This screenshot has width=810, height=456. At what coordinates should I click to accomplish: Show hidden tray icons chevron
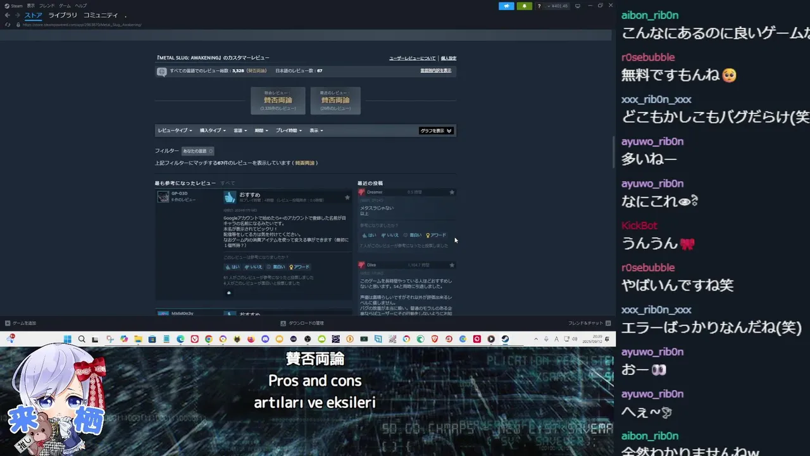[x=537, y=339]
